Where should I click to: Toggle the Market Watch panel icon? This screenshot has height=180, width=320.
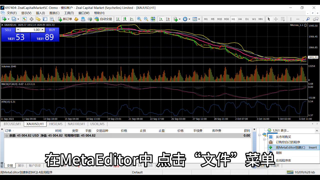24,19
